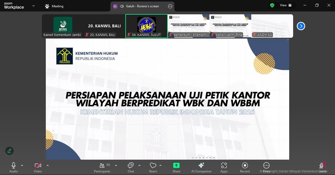Expand audio options caret next to Audio
Image resolution: width=335 pixels, height=175 pixels.
[x=22, y=165]
